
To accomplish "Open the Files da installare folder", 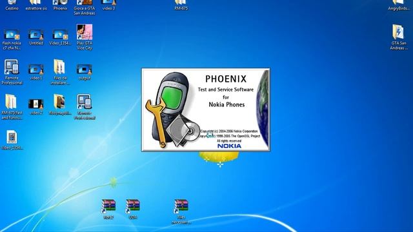I will [x=60, y=72].
